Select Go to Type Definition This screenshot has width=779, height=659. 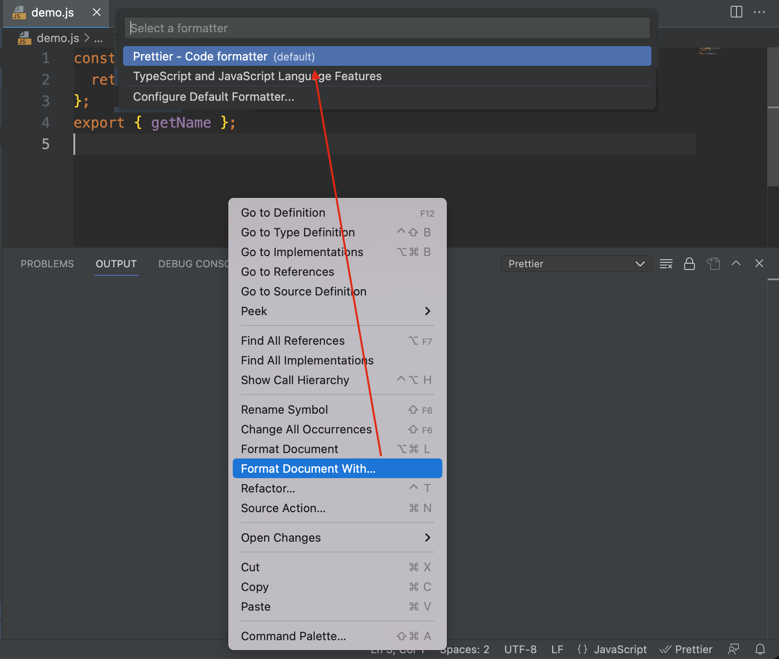[338, 233]
